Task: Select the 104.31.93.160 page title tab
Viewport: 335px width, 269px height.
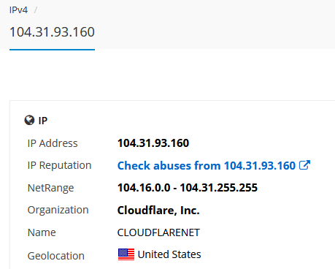Action: [52, 32]
